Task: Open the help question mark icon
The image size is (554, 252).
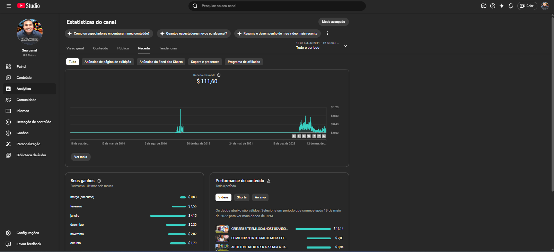Action: tap(492, 6)
